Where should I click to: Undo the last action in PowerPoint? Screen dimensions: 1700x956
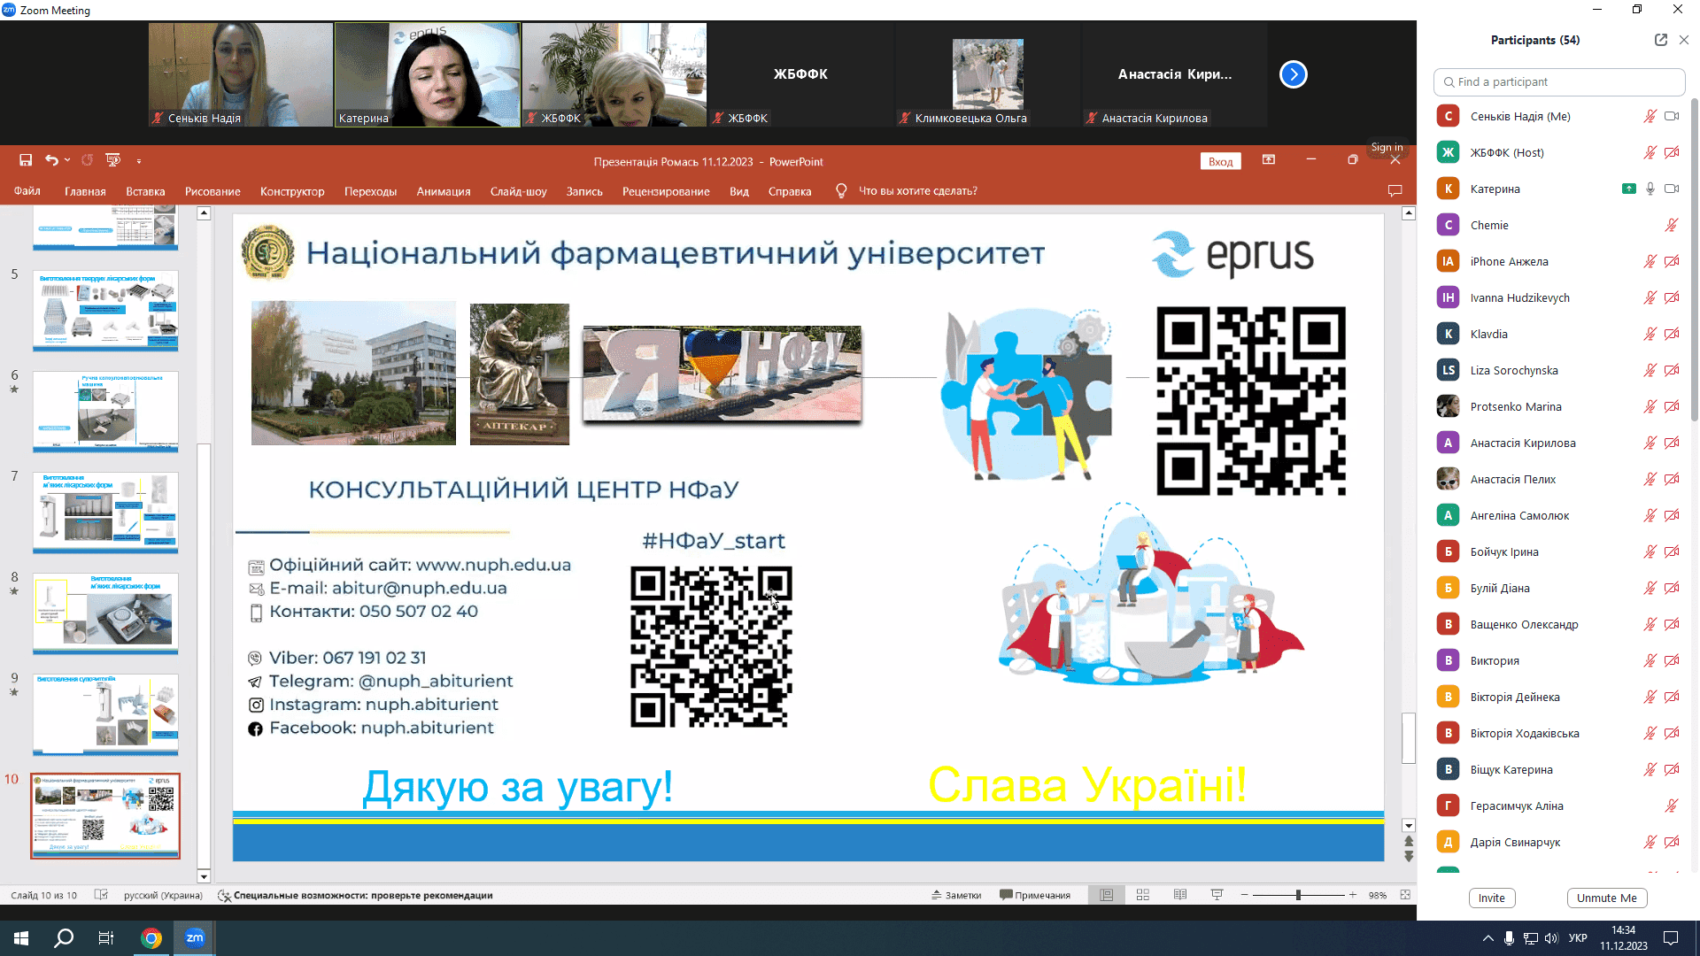point(51,160)
